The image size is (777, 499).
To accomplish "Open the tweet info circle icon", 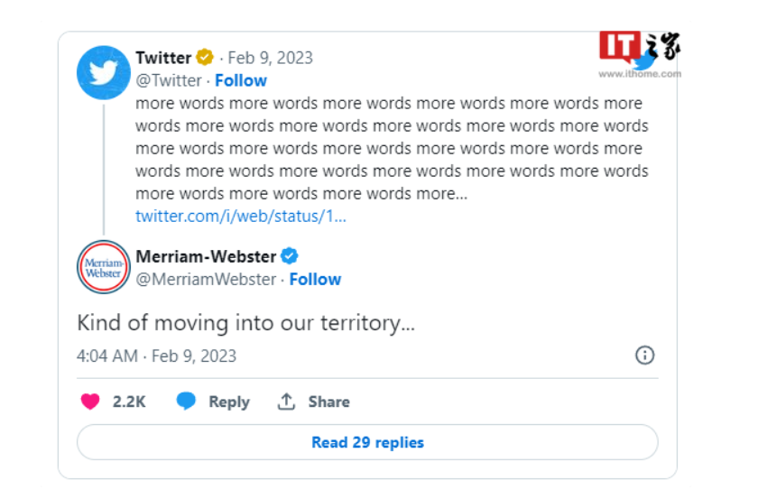I will tap(644, 356).
